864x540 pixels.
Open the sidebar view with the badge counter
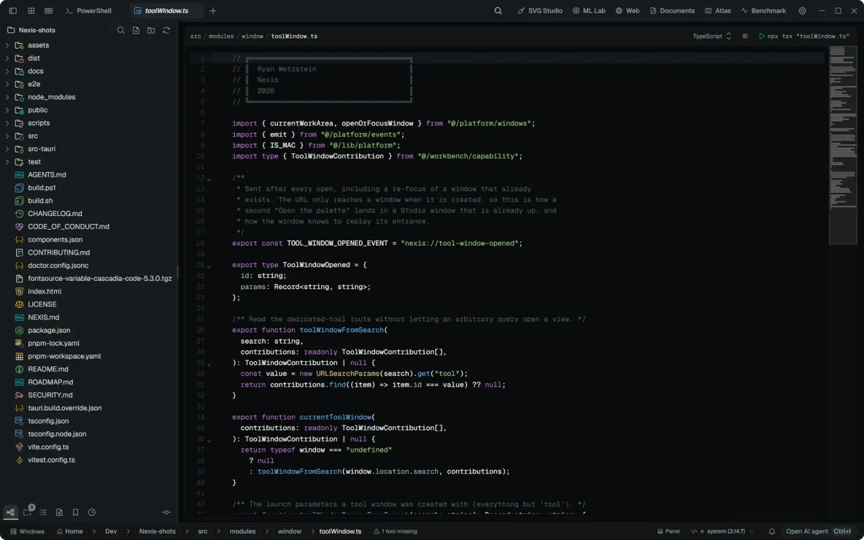point(28,512)
